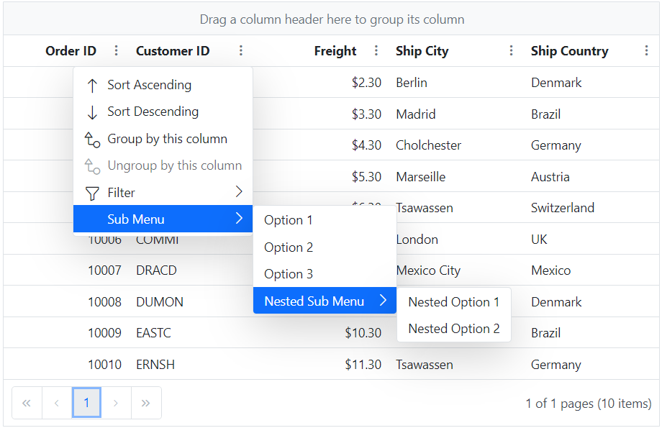The image size is (662, 428).
Task: Pick Nested Option 1
Action: (x=454, y=302)
